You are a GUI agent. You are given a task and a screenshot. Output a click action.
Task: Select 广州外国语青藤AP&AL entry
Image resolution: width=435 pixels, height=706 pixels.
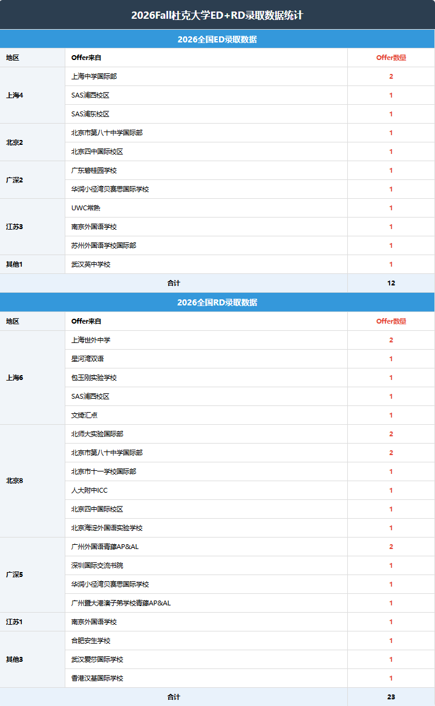click(x=105, y=547)
